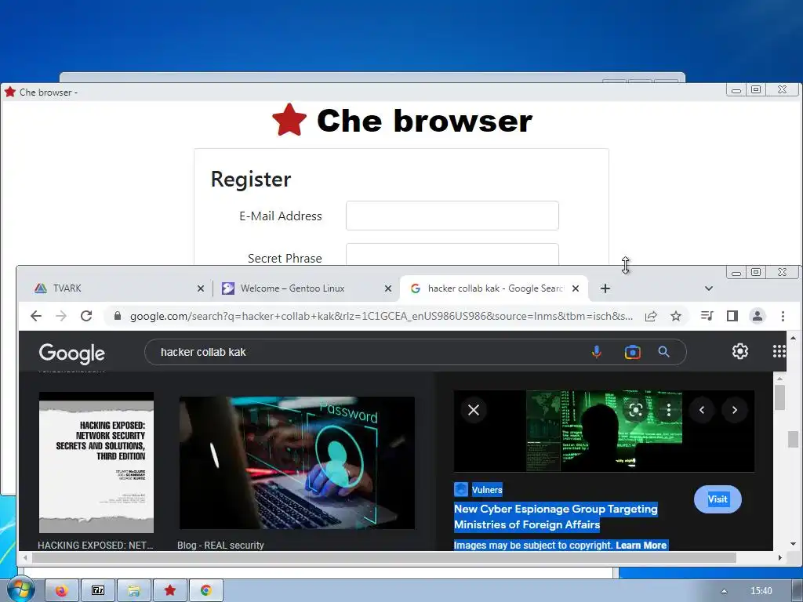Click the HACKING EXPOSED: NET... caption
The height and width of the screenshot is (602, 803).
[95, 546]
